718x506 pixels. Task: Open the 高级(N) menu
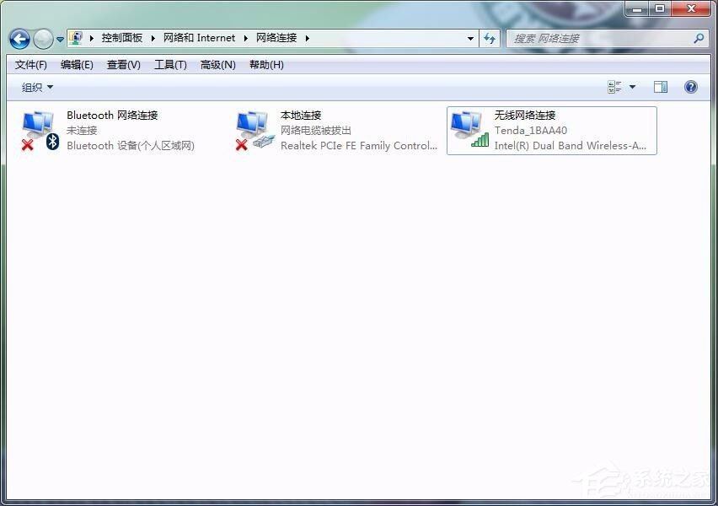tap(217, 65)
